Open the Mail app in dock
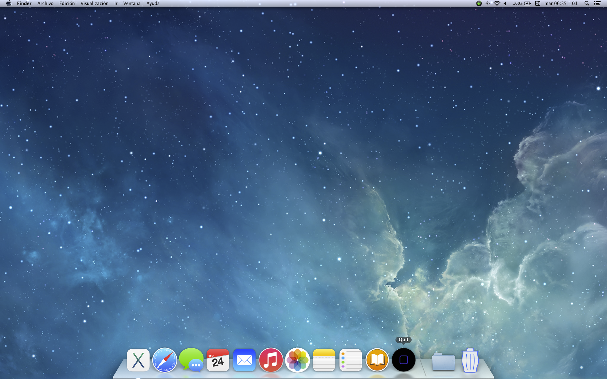The image size is (607, 379). click(x=244, y=360)
